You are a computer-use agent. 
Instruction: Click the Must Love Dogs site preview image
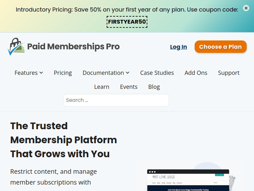tap(188, 180)
